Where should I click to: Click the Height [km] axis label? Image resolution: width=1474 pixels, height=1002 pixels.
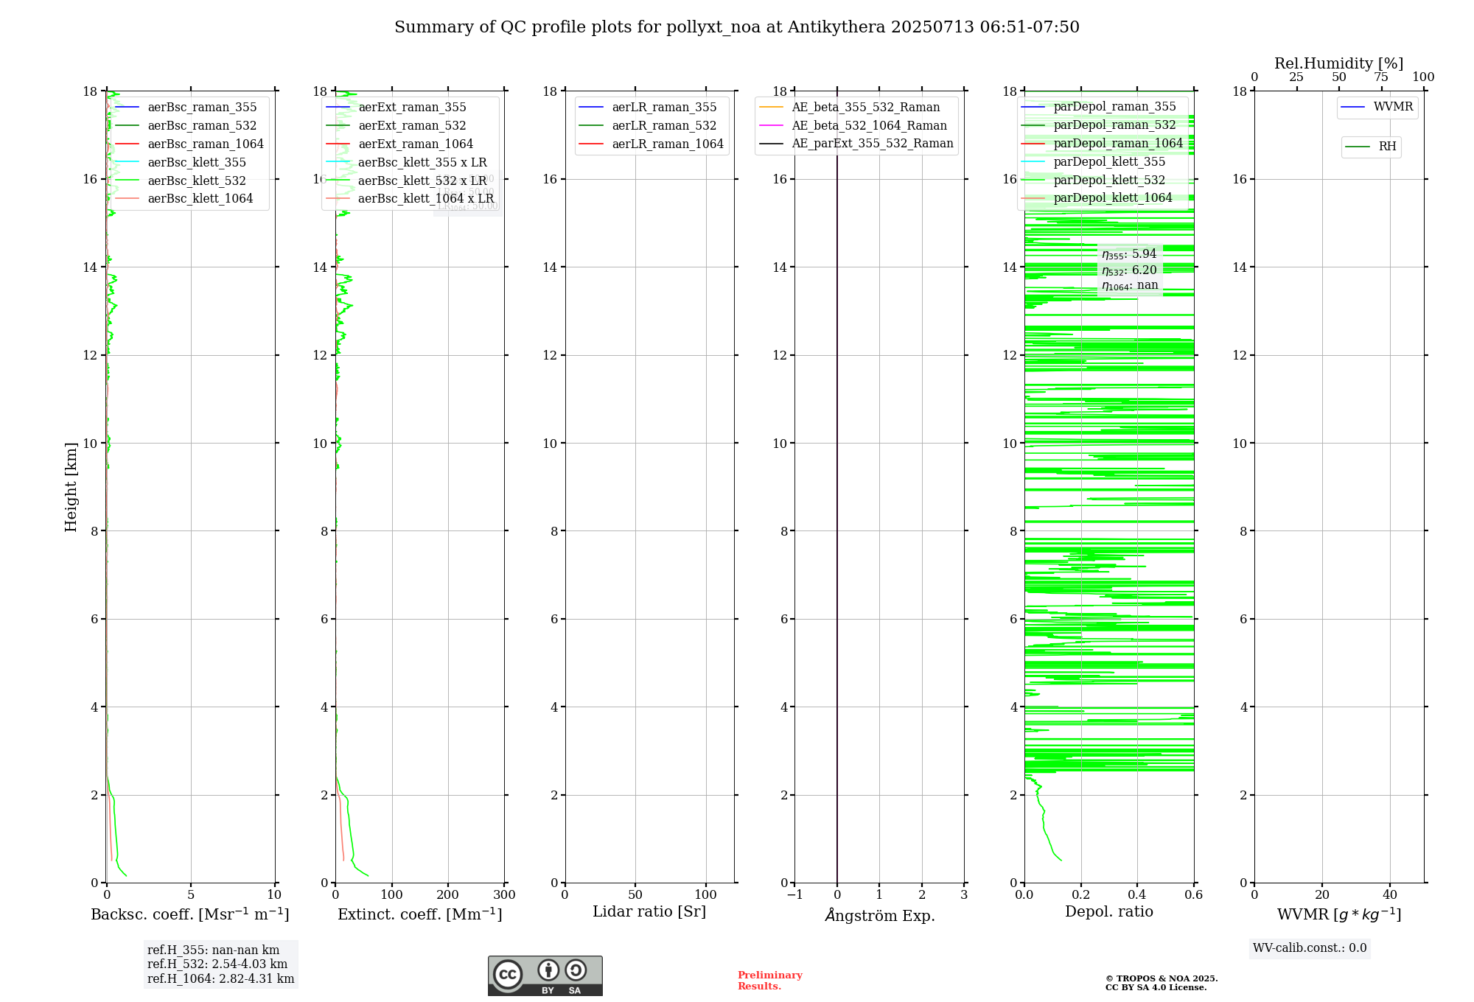[71, 487]
